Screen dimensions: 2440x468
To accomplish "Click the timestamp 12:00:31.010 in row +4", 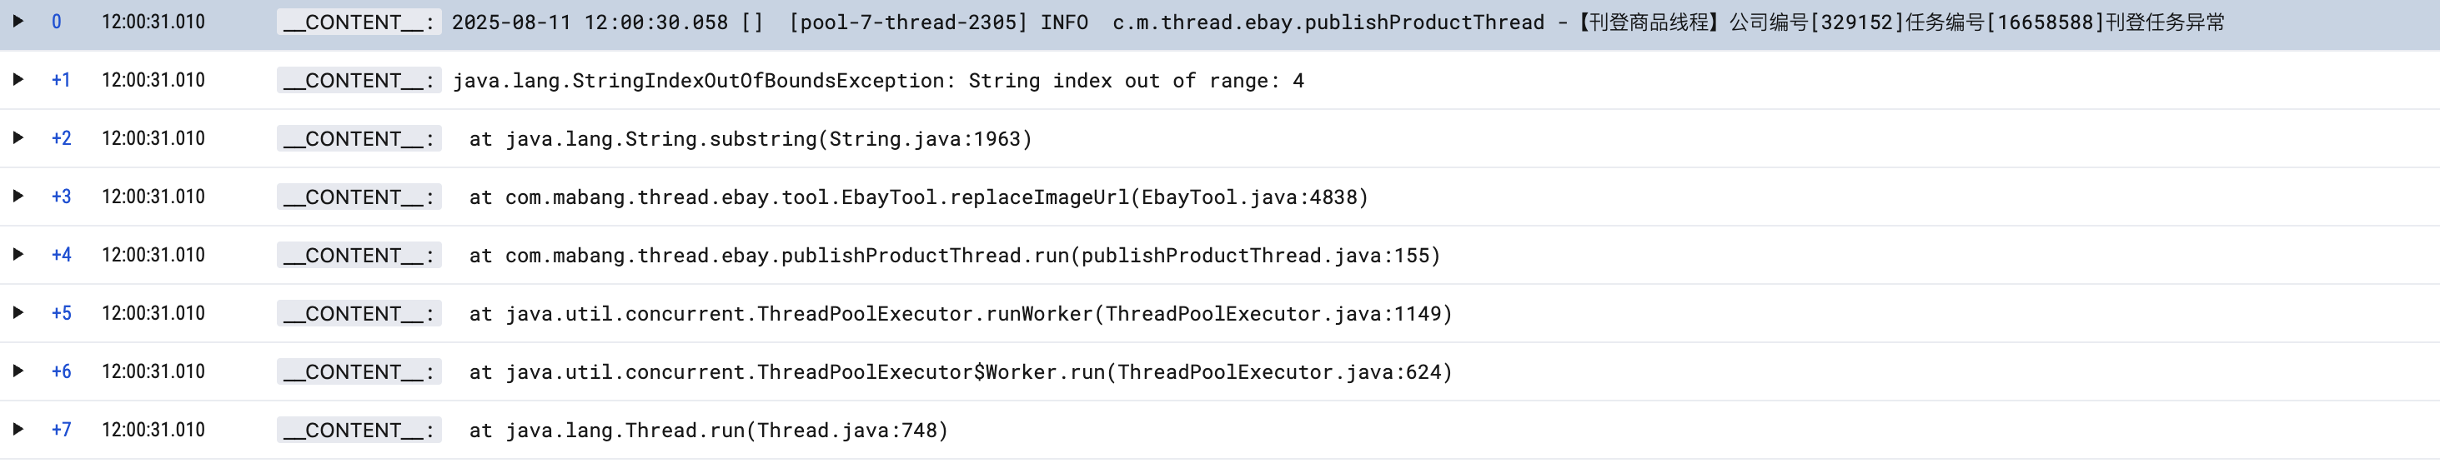I will click(153, 256).
